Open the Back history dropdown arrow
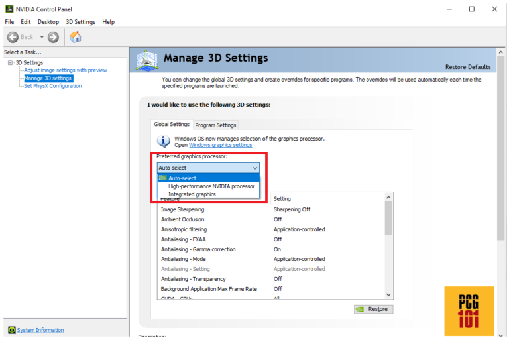 pos(41,37)
